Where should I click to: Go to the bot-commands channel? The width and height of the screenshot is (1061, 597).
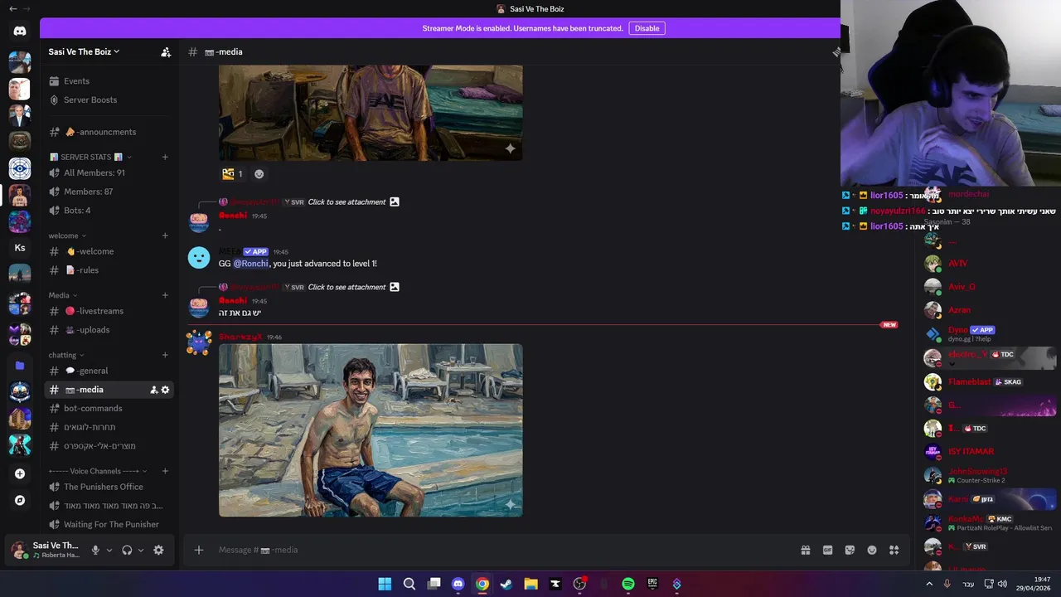(109, 408)
